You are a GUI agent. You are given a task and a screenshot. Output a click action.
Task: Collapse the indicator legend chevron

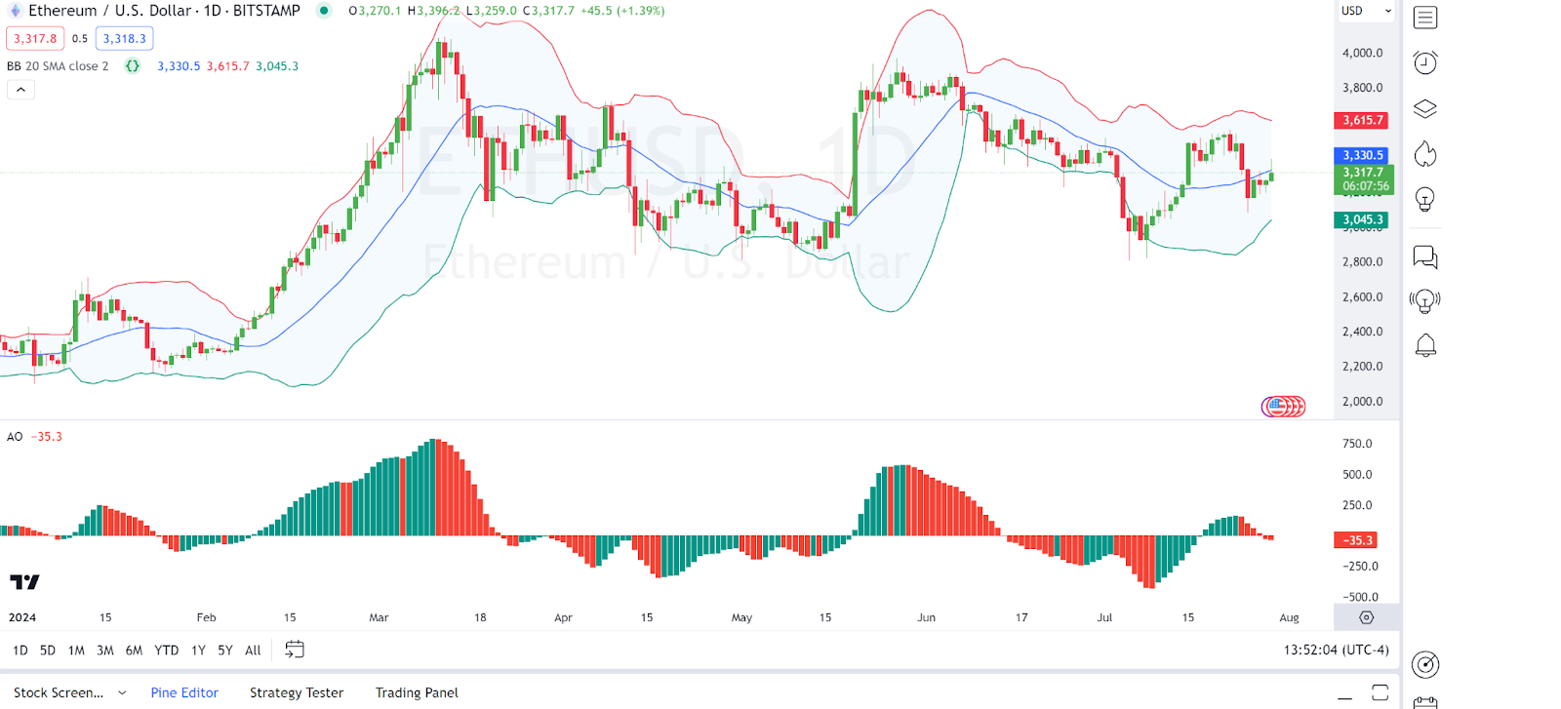point(20,90)
